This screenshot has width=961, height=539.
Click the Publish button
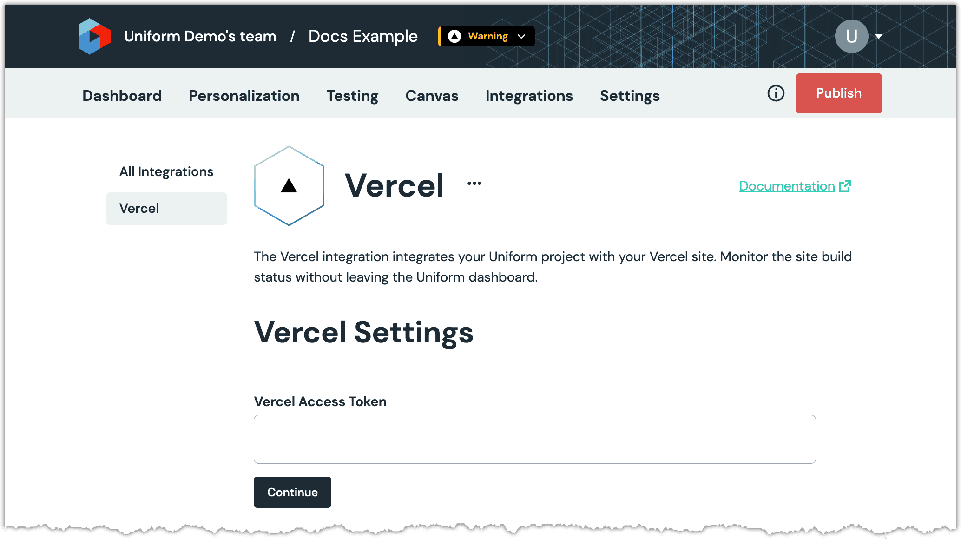click(x=838, y=93)
